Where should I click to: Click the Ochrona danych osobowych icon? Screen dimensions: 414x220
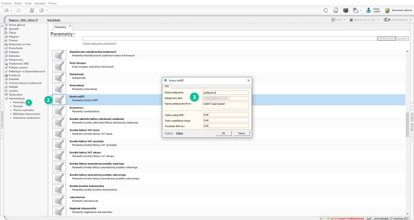coord(6,83)
